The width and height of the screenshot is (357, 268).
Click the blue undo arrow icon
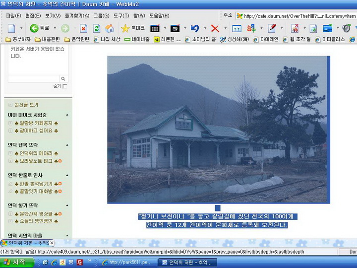click(x=195, y=28)
